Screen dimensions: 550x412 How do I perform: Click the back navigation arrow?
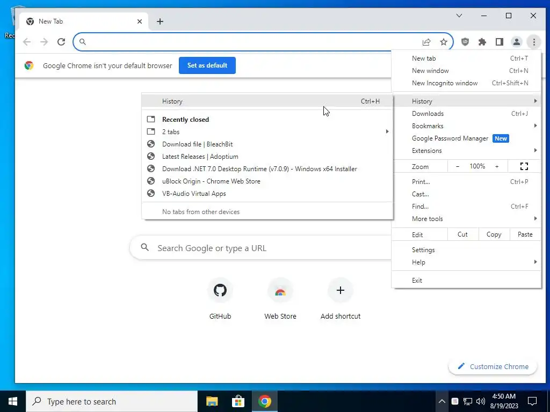[x=27, y=42]
